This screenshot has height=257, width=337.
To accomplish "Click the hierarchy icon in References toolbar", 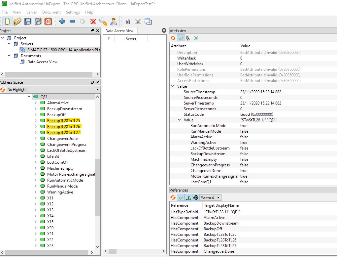I will (188, 197).
